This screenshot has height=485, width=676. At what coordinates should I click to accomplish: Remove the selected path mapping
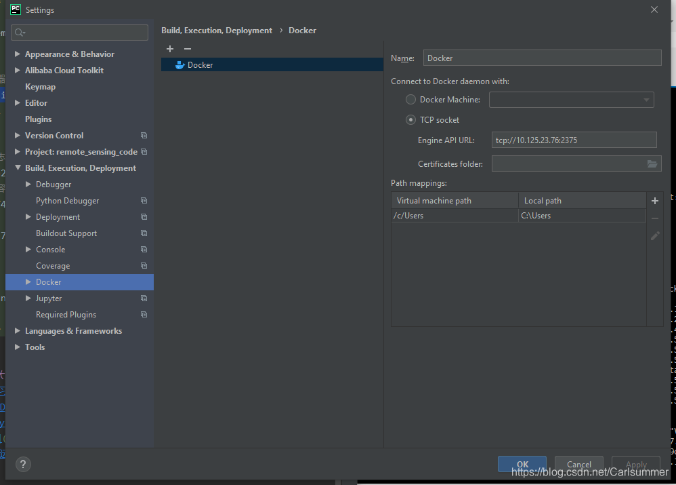coord(655,218)
